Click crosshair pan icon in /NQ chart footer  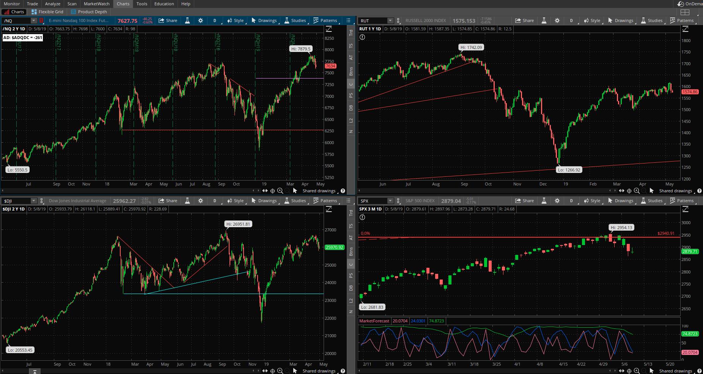[272, 191]
